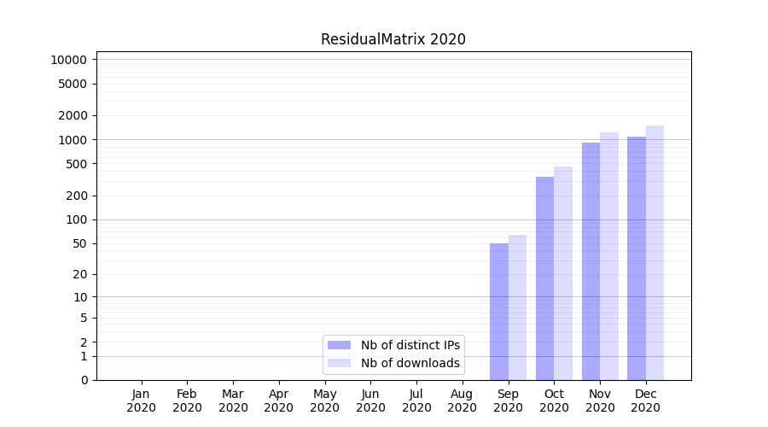This screenshot has width=768, height=427.
Task: Click the 10000 y-axis tick label
Action: (x=68, y=60)
